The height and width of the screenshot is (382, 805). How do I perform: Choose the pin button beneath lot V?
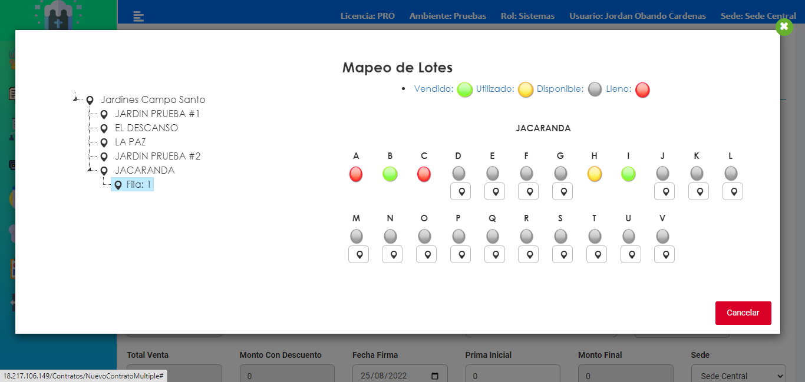click(665, 254)
